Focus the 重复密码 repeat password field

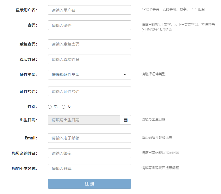click(x=89, y=44)
